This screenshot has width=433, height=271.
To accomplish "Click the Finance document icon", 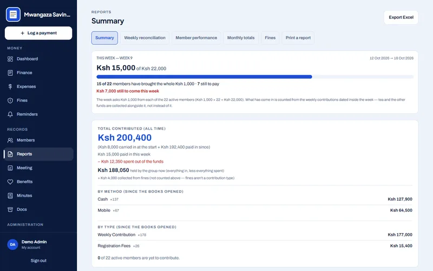I will tap(10, 73).
